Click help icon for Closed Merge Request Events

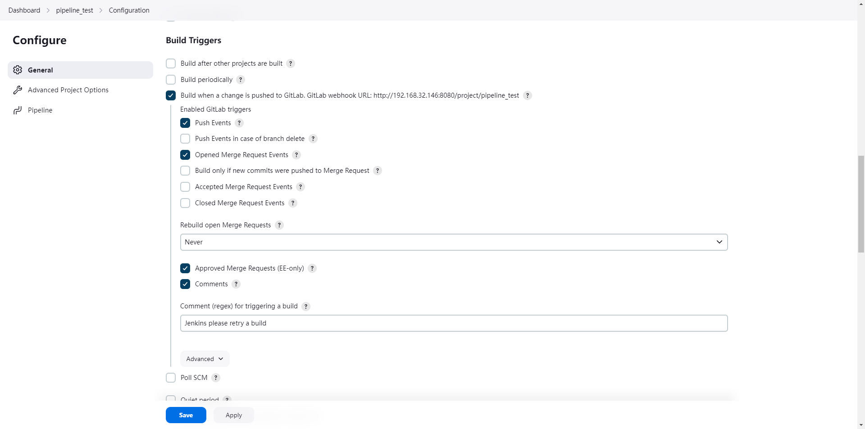coord(293,203)
